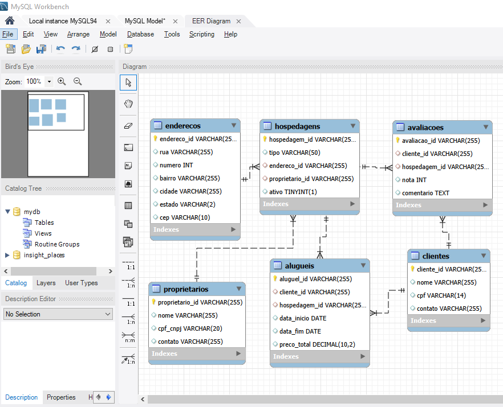Select the hand pan tool
The height and width of the screenshot is (407, 503).
coord(128,104)
